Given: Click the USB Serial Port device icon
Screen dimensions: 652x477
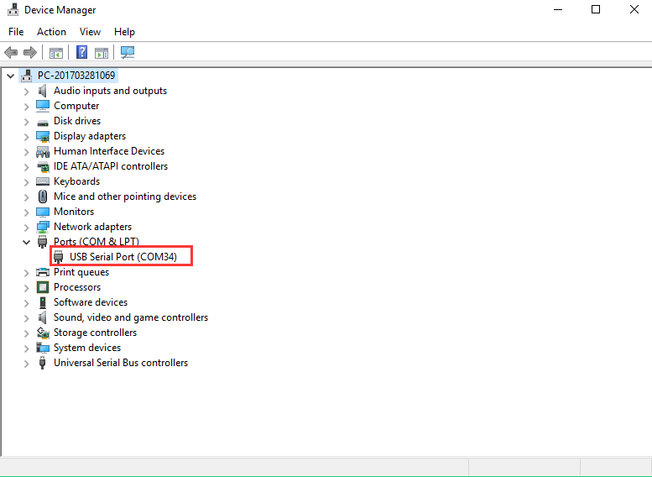Looking at the screenshot, I should pyautogui.click(x=58, y=257).
